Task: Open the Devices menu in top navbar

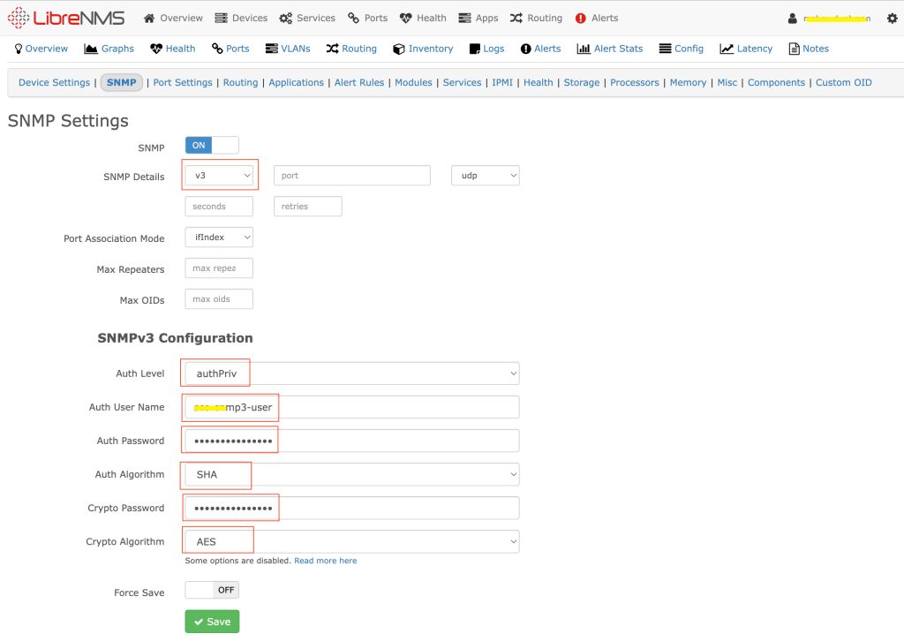Action: coord(241,18)
